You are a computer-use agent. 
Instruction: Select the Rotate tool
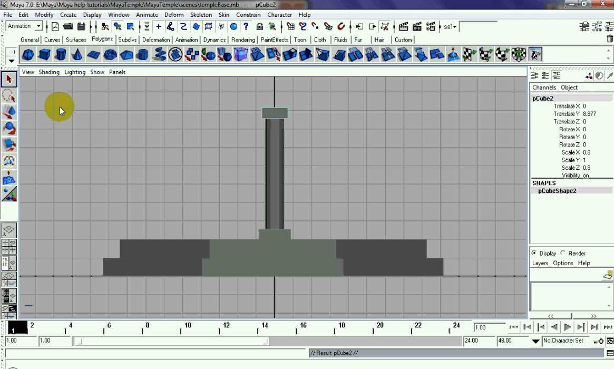(9, 128)
